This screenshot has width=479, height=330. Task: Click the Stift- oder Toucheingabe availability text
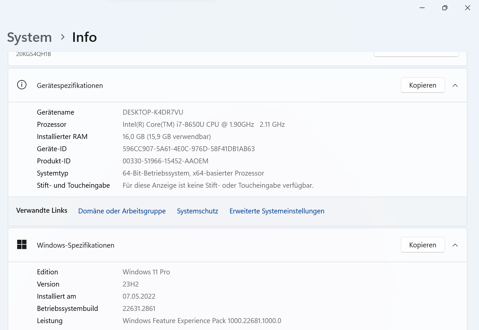pyautogui.click(x=218, y=185)
